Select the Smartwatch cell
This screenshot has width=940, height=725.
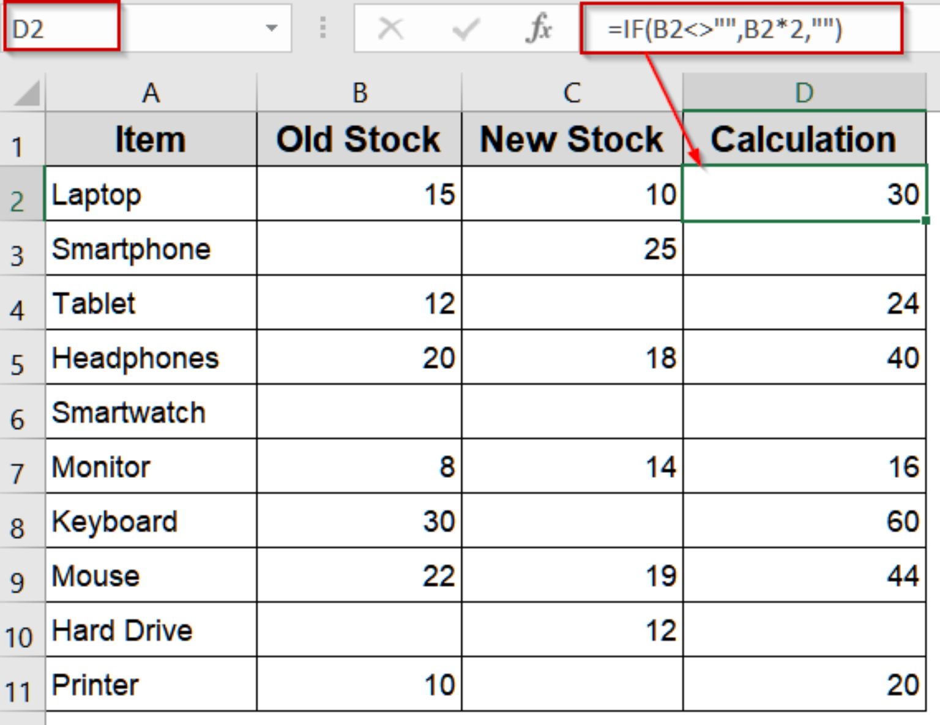(x=150, y=412)
